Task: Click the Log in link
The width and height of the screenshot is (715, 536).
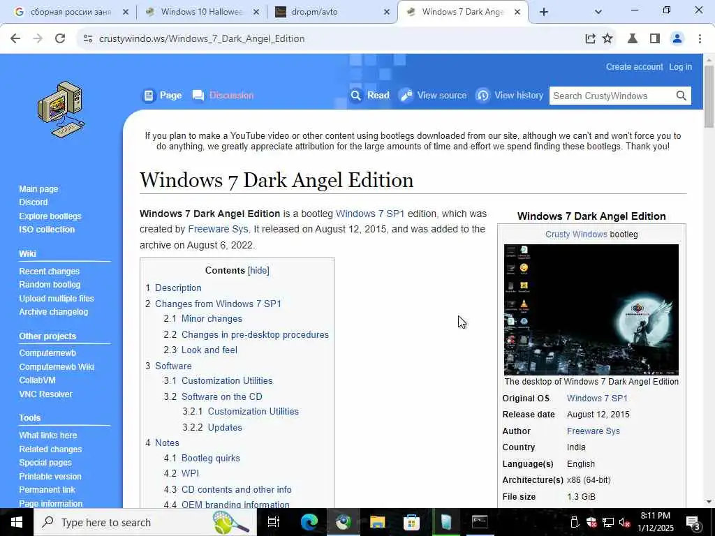Action: pyautogui.click(x=680, y=66)
